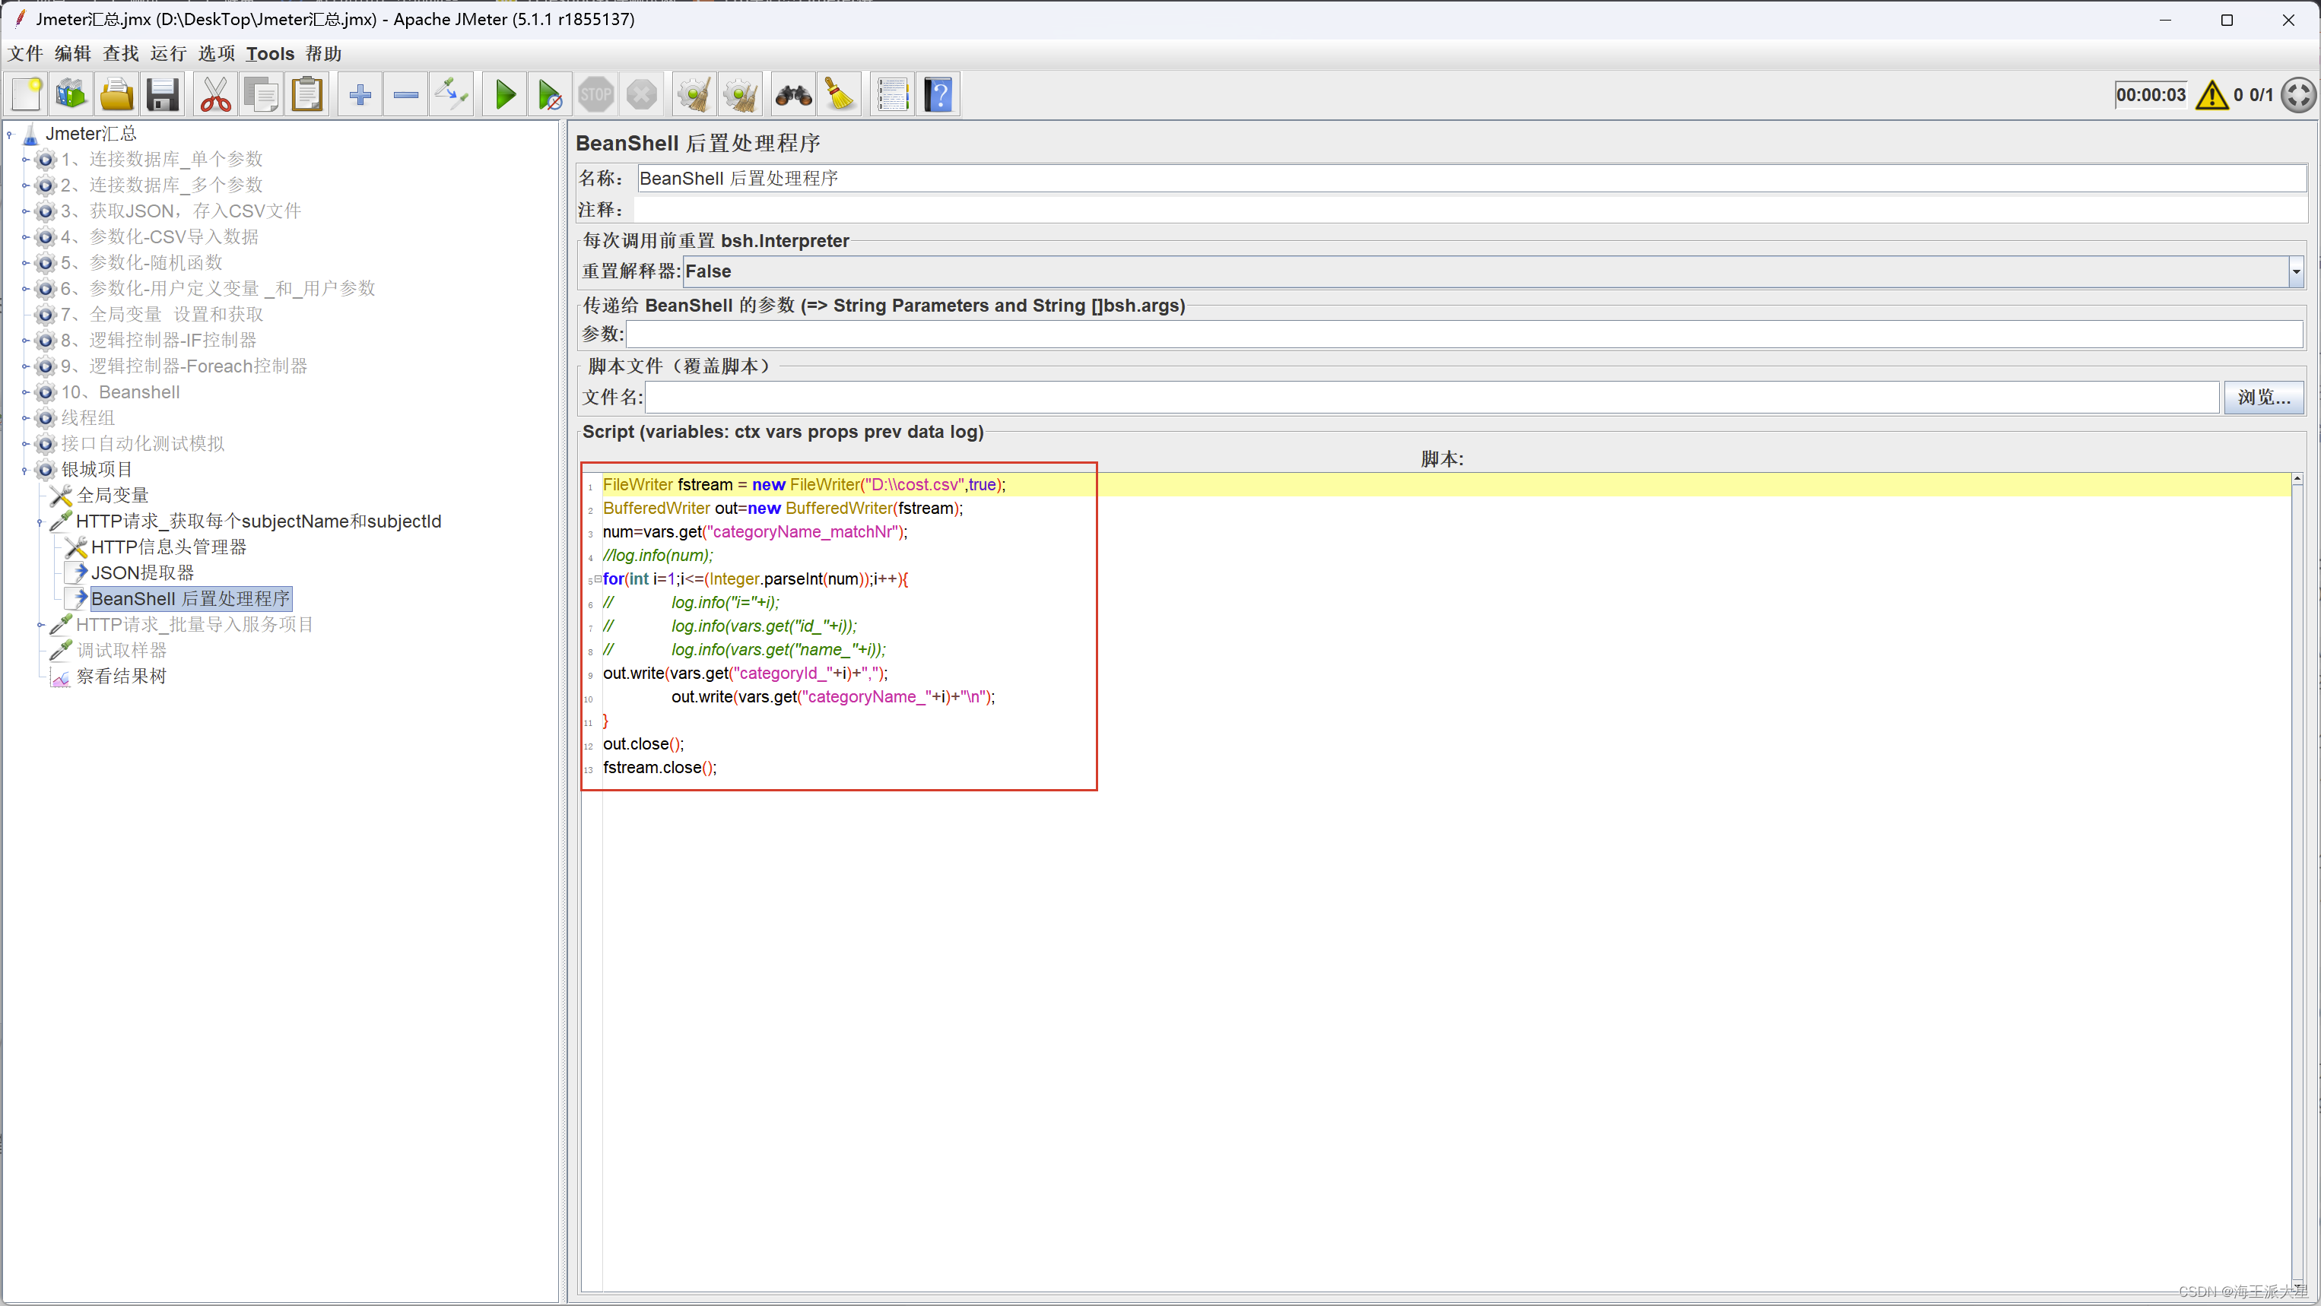Click the script panel vertical scrollbar
Viewport: 2321px width, 1306px height.
coord(2297,810)
